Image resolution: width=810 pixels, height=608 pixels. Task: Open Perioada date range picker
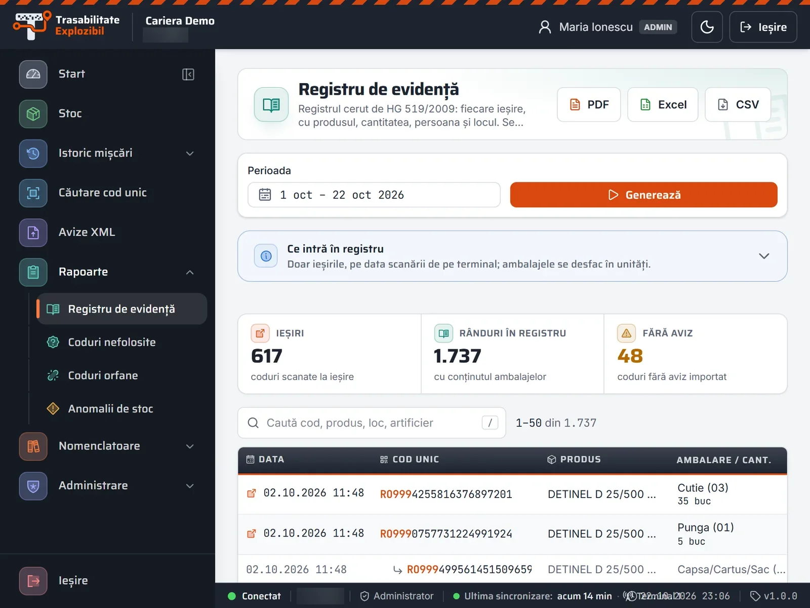(x=374, y=195)
